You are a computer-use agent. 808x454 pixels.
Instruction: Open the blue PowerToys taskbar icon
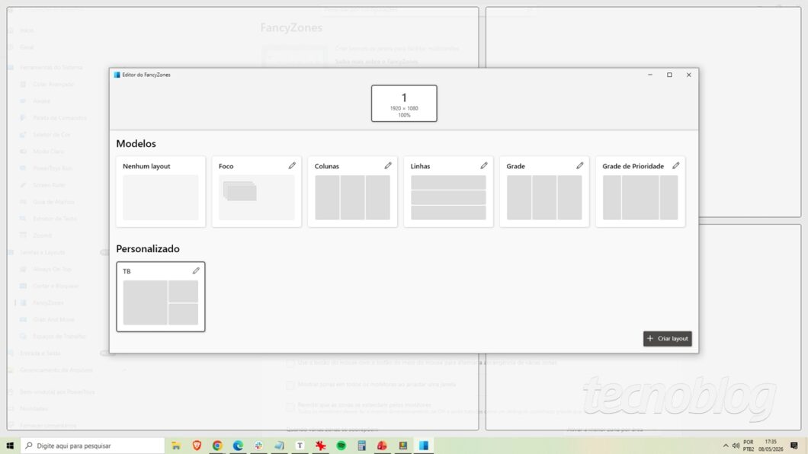click(x=424, y=446)
